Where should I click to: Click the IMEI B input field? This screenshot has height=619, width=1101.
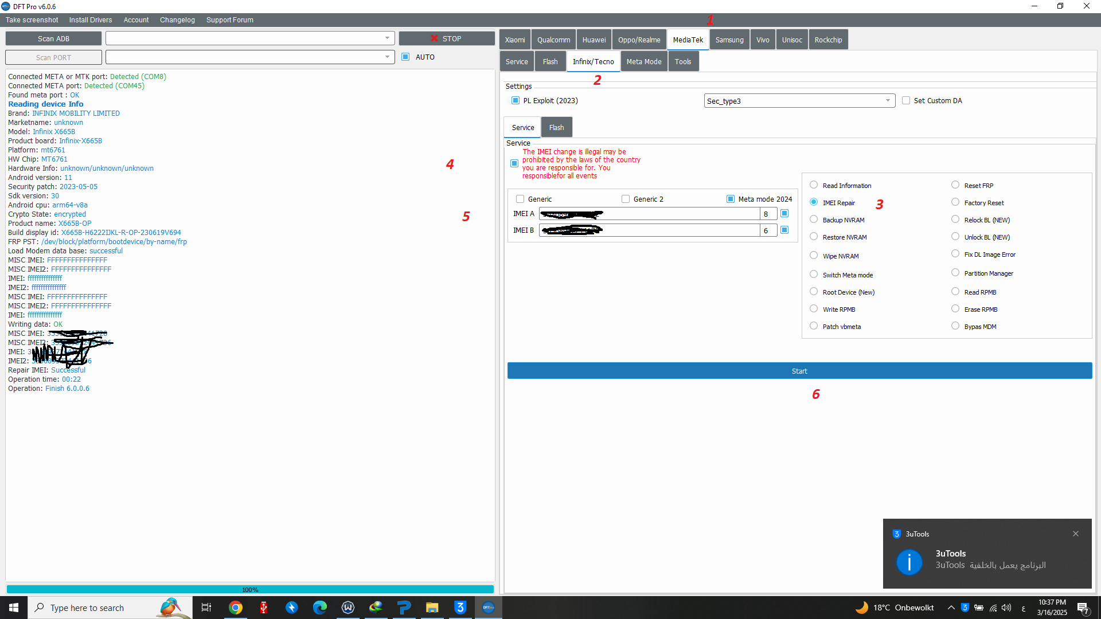coord(650,230)
